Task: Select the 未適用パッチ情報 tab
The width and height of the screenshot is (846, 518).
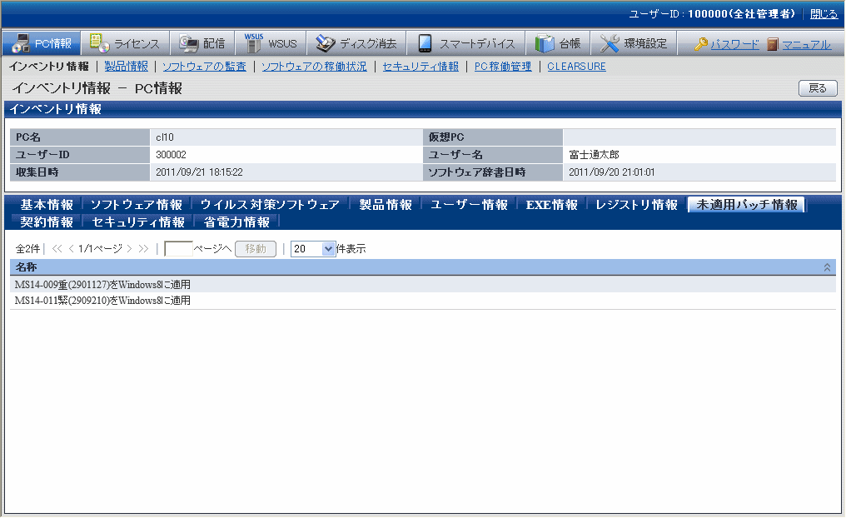Action: 746,205
